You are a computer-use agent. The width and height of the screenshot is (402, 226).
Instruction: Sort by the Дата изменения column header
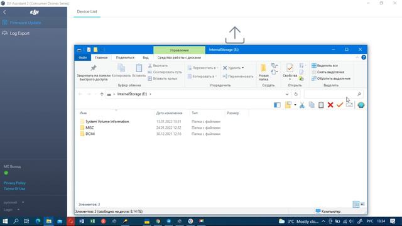click(x=169, y=113)
